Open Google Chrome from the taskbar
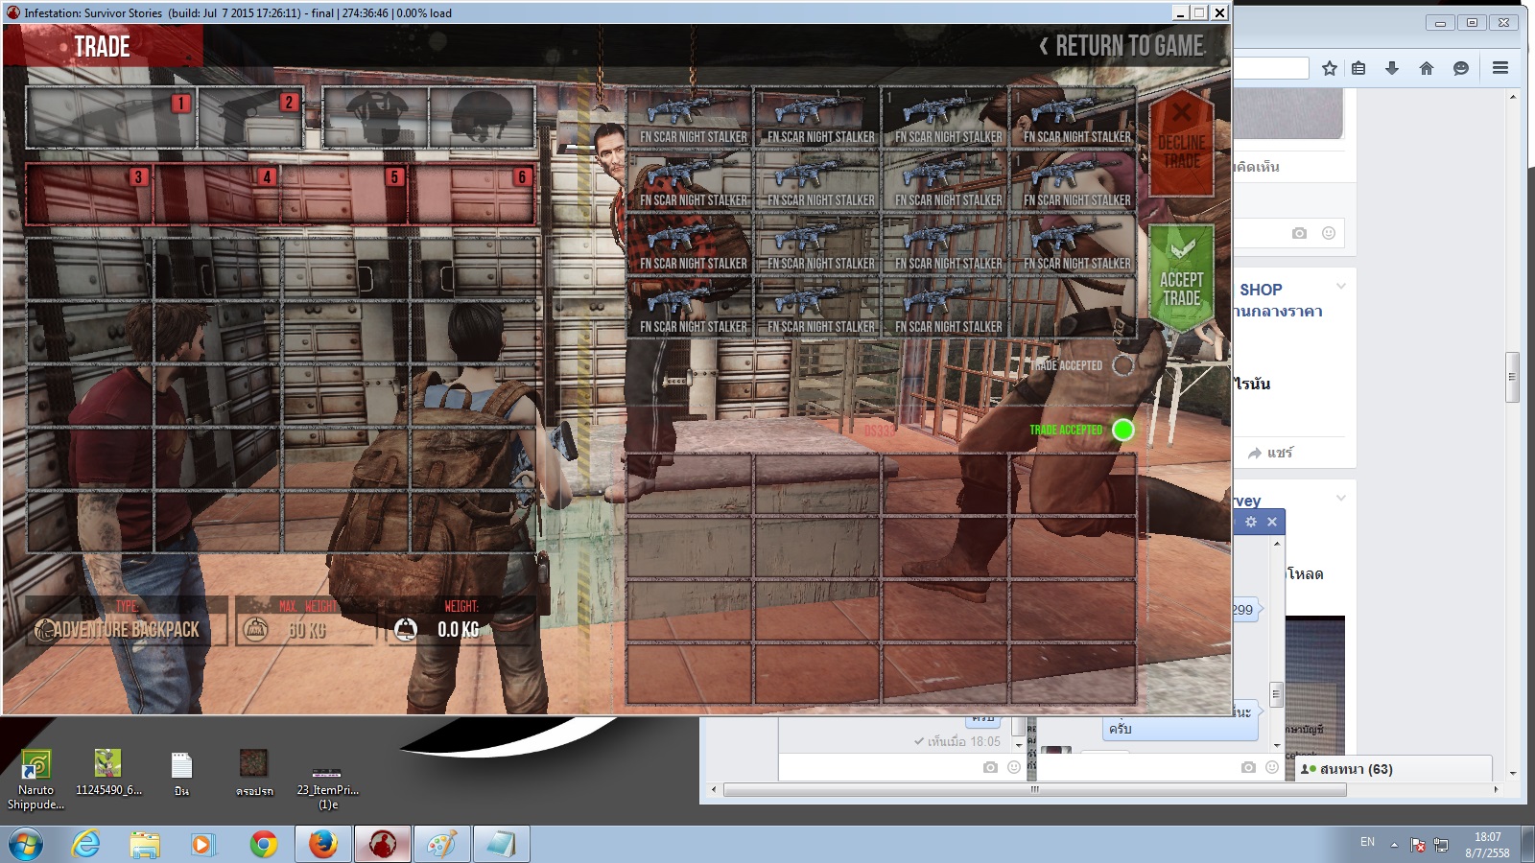Image resolution: width=1535 pixels, height=863 pixels. click(263, 844)
